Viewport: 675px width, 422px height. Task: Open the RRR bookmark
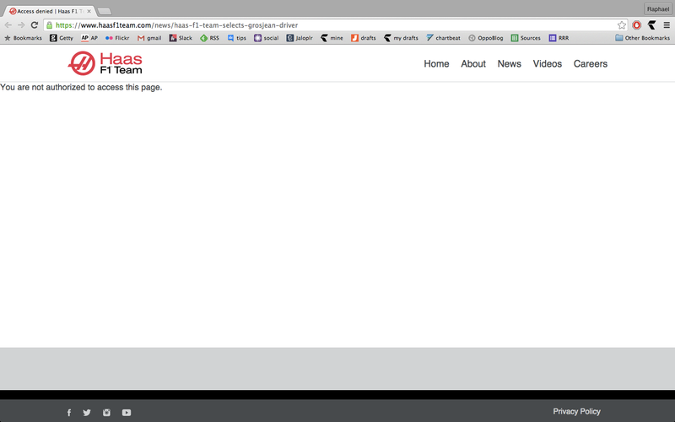(559, 38)
